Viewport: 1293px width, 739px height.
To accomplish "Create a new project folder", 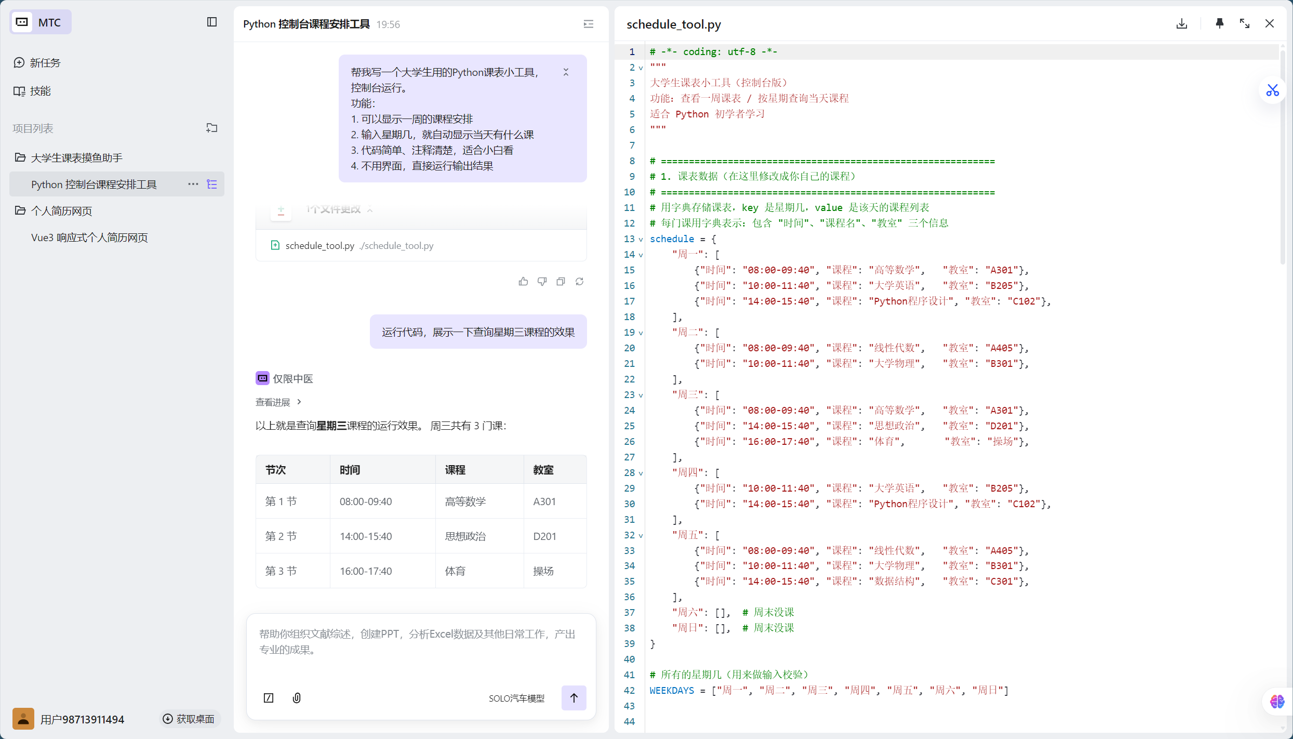I will (211, 128).
